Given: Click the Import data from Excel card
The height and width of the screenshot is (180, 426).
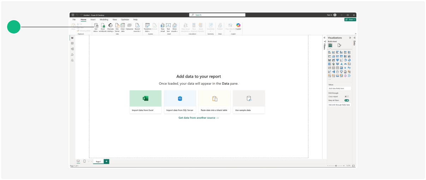Looking at the screenshot, I should 146,102.
